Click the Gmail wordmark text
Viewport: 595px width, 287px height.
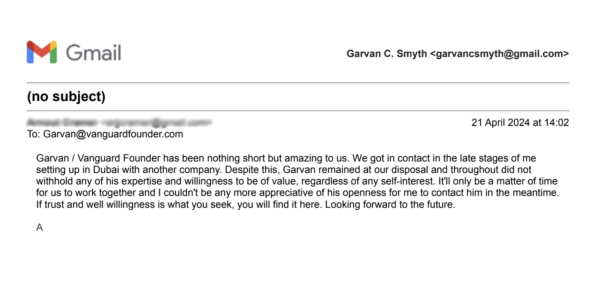(x=93, y=53)
